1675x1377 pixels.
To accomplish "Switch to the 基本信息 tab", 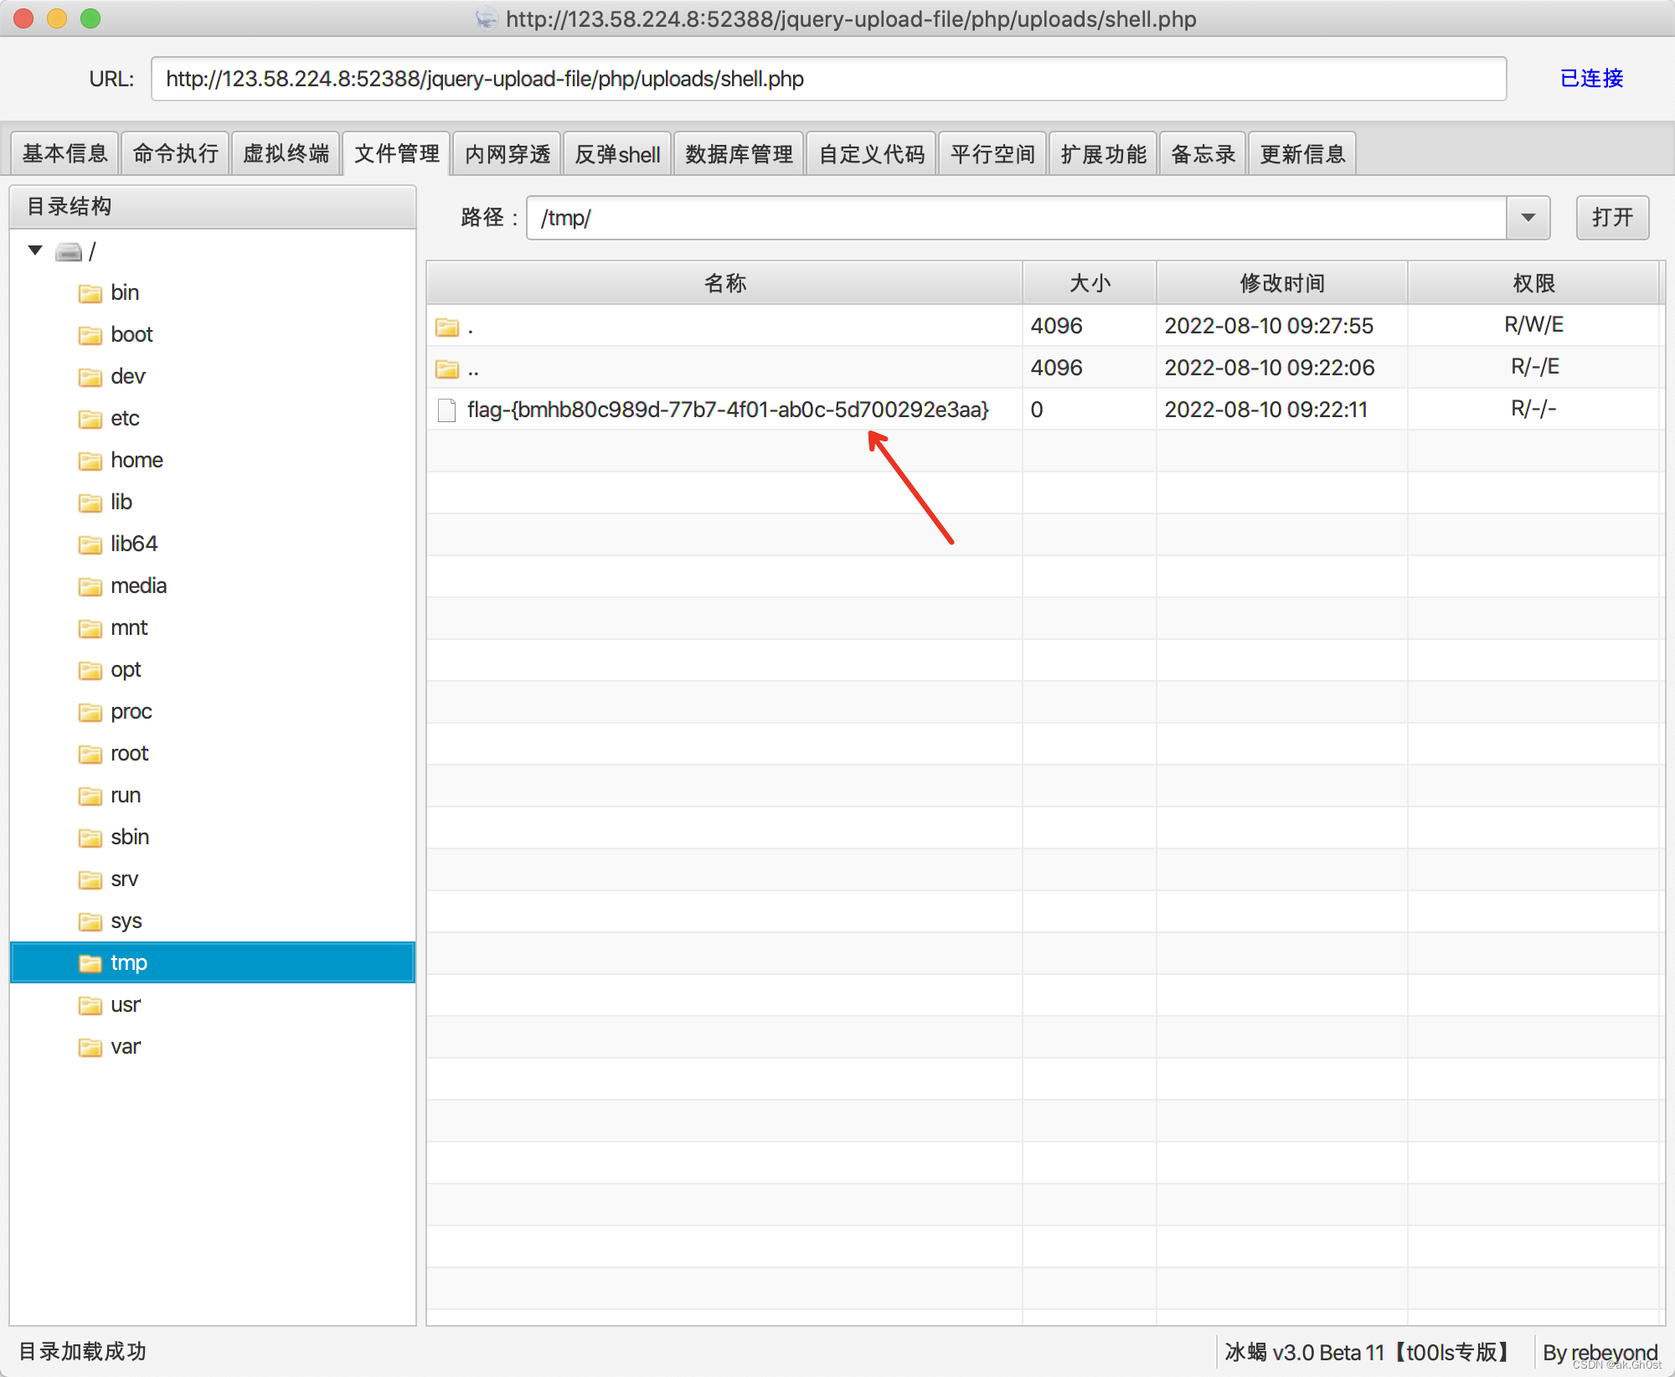I will coord(65,154).
